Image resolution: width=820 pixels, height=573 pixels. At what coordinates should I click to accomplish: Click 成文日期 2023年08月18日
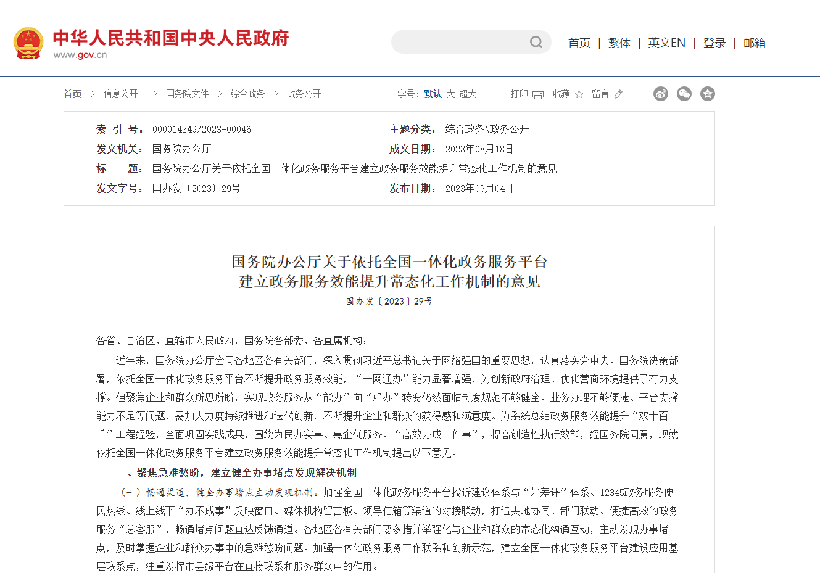point(479,149)
